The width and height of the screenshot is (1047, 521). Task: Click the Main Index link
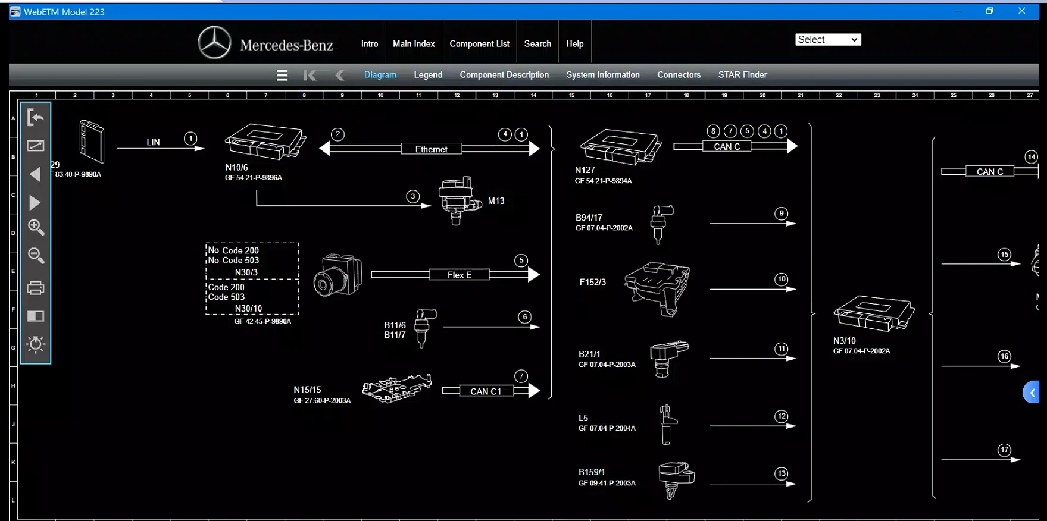(414, 44)
